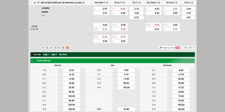Collapse the La Liga league section chevron
225x112 pixels.
31,3
